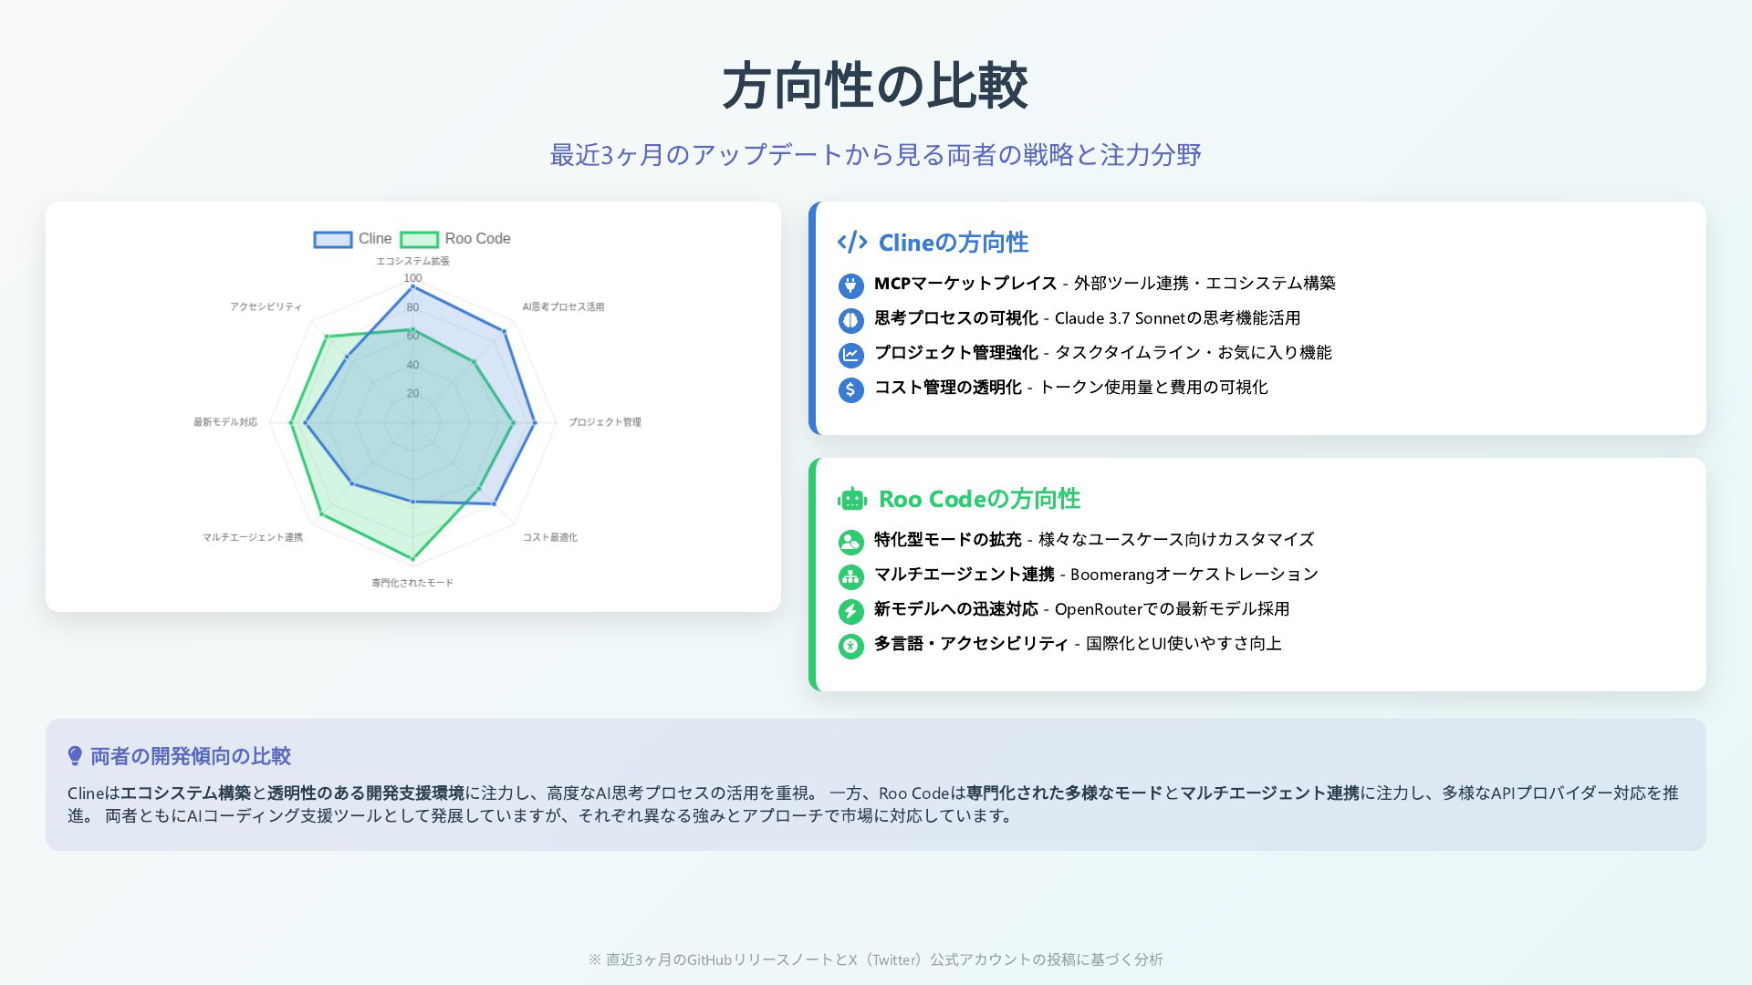This screenshot has height=985, width=1752.
Task: Click the hierarchy icon for マルチエージェント連携
Action: [x=850, y=576]
